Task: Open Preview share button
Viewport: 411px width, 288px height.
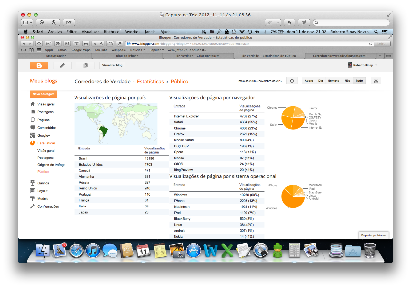Action: tap(69, 23)
